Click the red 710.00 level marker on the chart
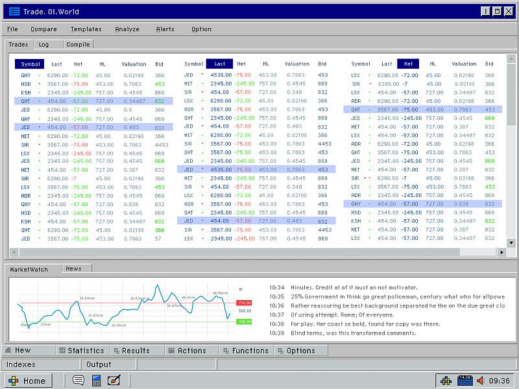 [x=244, y=303]
